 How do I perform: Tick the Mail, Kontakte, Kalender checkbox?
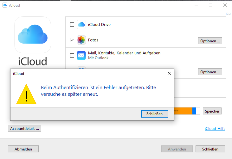point(72,55)
